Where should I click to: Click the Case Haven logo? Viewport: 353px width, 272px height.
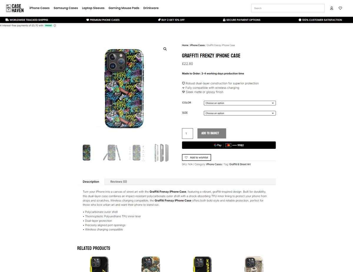click(15, 8)
